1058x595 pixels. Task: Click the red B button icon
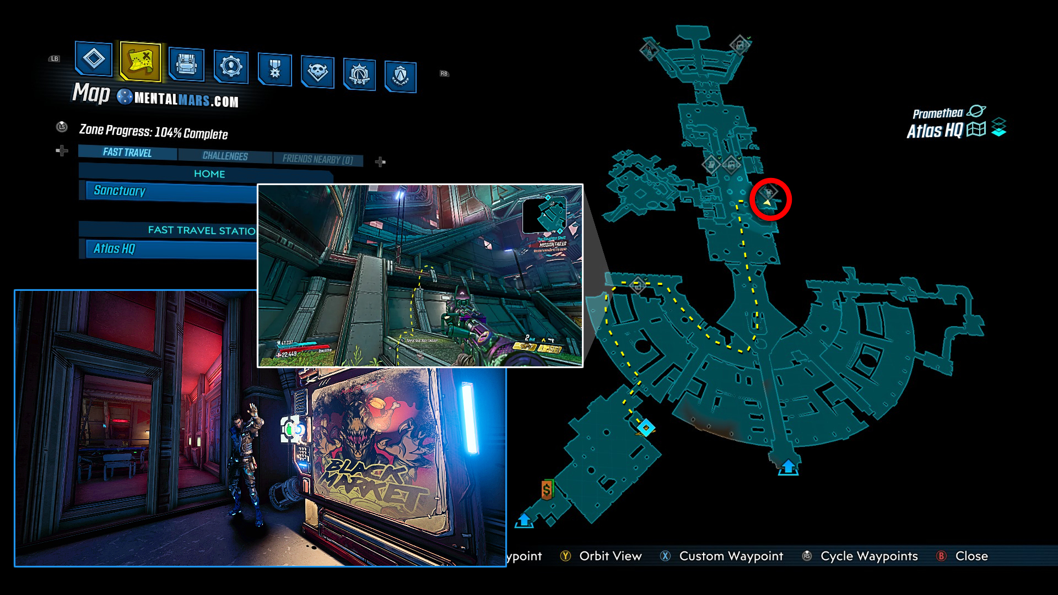click(x=941, y=556)
